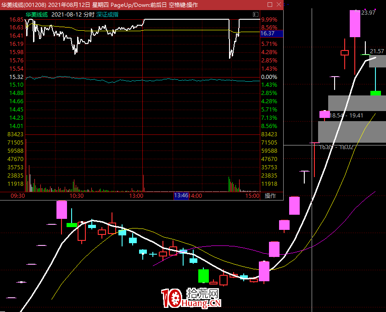Click the 16.41 price axis label

tap(16, 36)
